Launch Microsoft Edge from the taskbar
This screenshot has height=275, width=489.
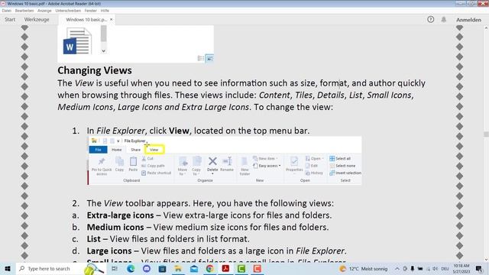(x=131, y=268)
